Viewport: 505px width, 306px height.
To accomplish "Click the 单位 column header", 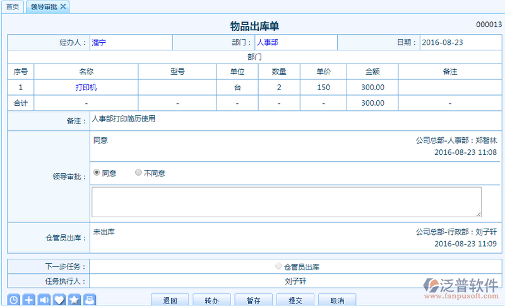I will pos(237,72).
